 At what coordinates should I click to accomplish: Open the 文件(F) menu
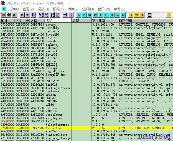tap(14, 9)
